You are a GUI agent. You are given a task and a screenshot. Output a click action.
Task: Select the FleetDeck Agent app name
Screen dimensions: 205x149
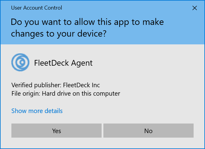tap(64, 63)
